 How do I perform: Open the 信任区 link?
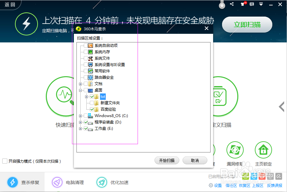coord(231,185)
